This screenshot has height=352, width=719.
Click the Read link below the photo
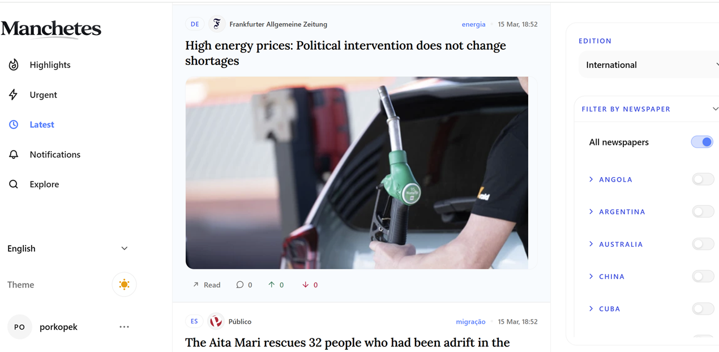pyautogui.click(x=207, y=285)
